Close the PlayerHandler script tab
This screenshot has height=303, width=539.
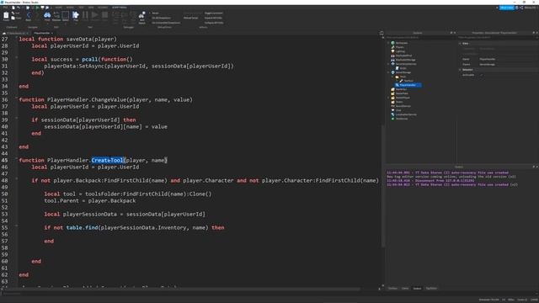[52, 33]
